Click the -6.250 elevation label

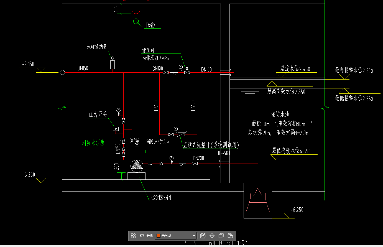tap(297, 210)
